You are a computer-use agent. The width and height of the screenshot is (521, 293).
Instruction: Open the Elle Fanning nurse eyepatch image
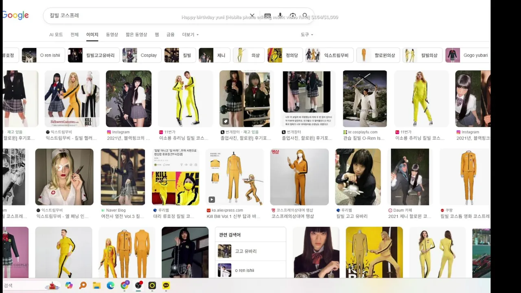(64, 177)
